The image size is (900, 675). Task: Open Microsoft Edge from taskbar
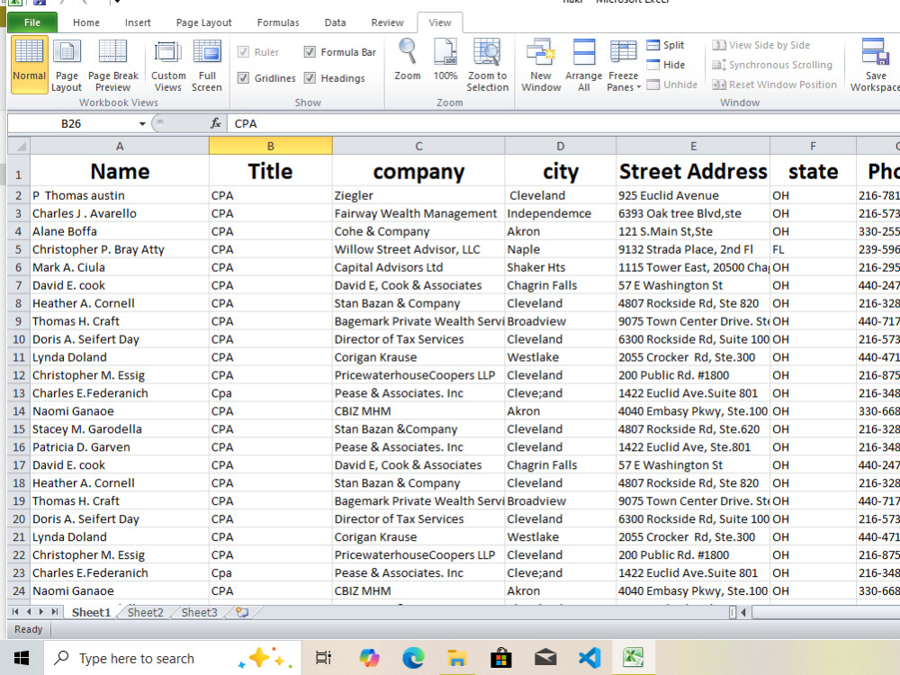(413, 658)
